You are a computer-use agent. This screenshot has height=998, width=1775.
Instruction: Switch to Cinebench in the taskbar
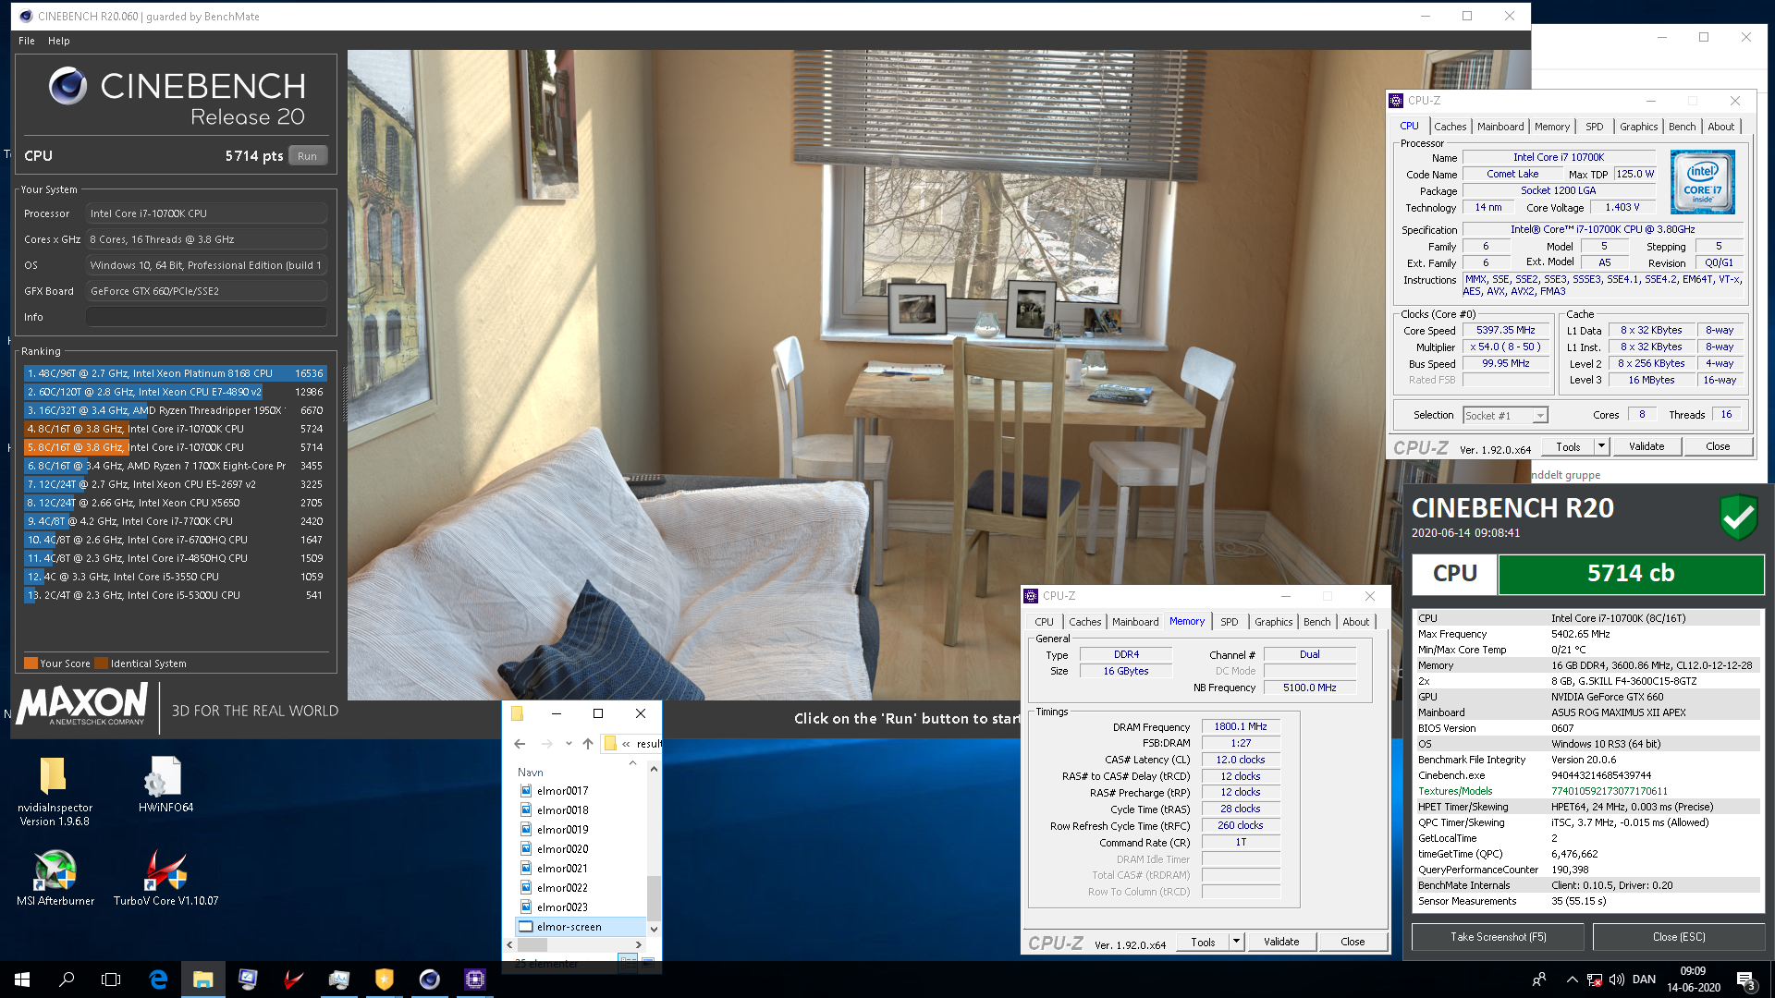point(430,980)
